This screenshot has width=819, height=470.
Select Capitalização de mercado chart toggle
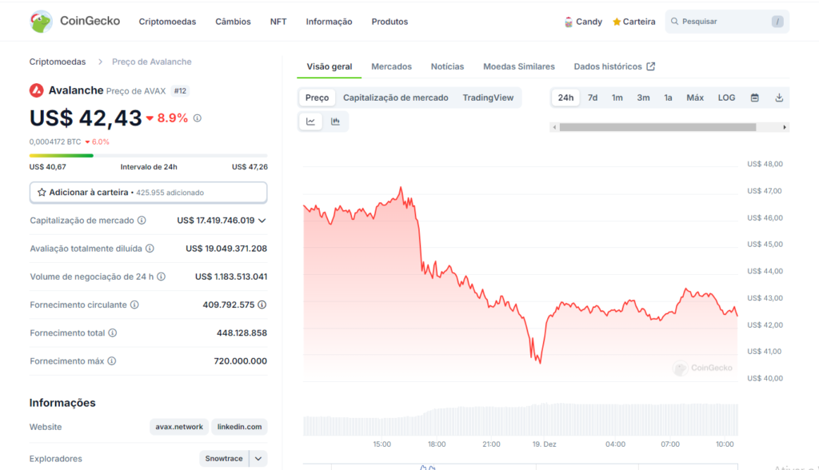point(395,98)
